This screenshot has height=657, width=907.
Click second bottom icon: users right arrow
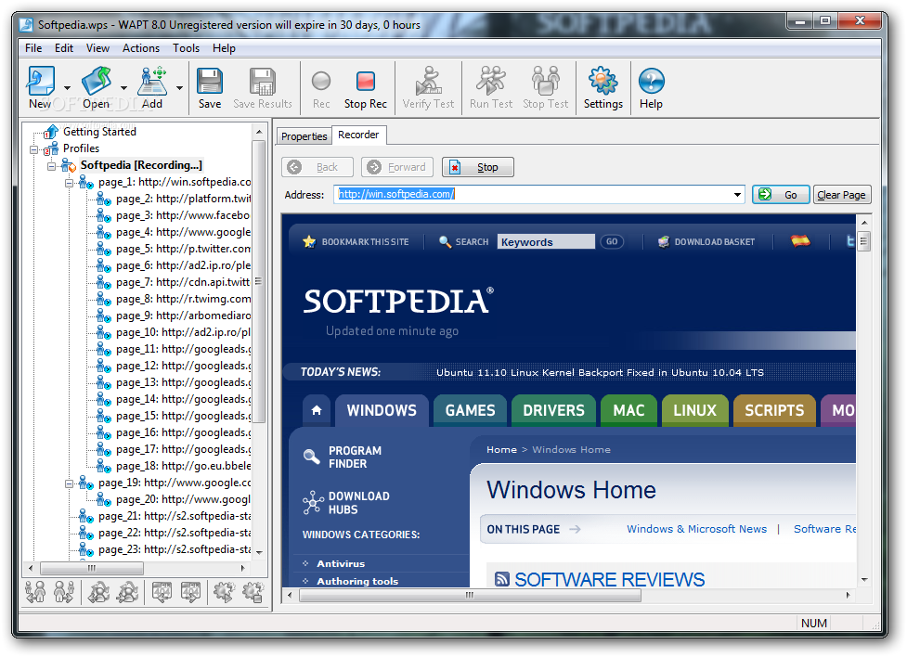64,592
